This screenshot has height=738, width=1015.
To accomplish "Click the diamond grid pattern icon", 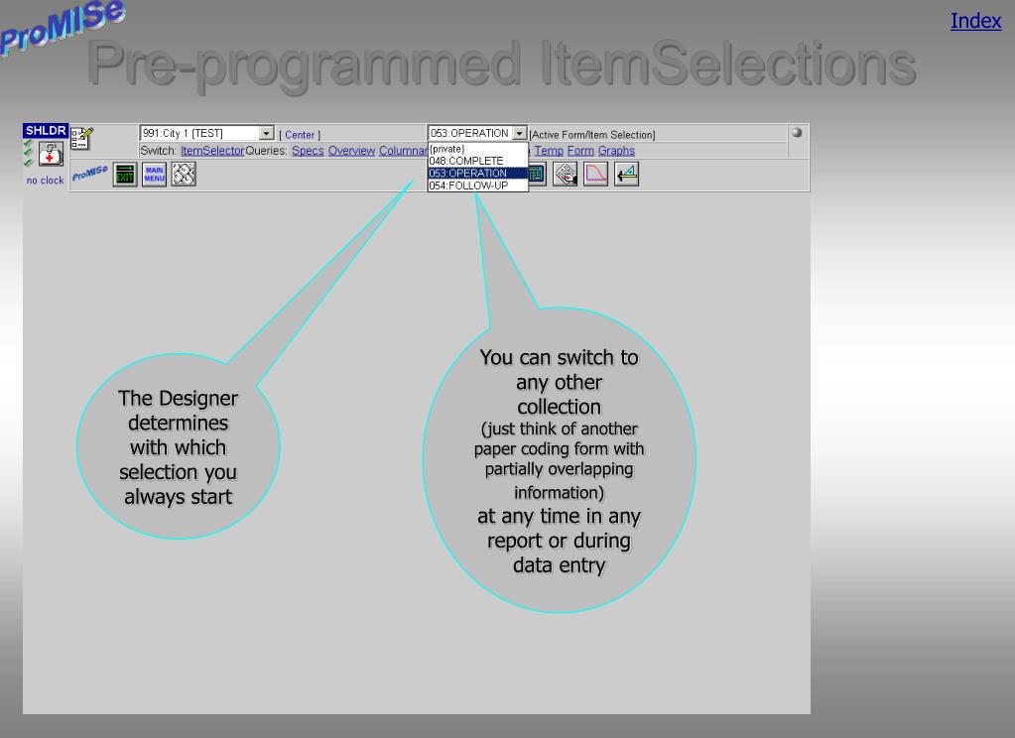I will tap(184, 175).
